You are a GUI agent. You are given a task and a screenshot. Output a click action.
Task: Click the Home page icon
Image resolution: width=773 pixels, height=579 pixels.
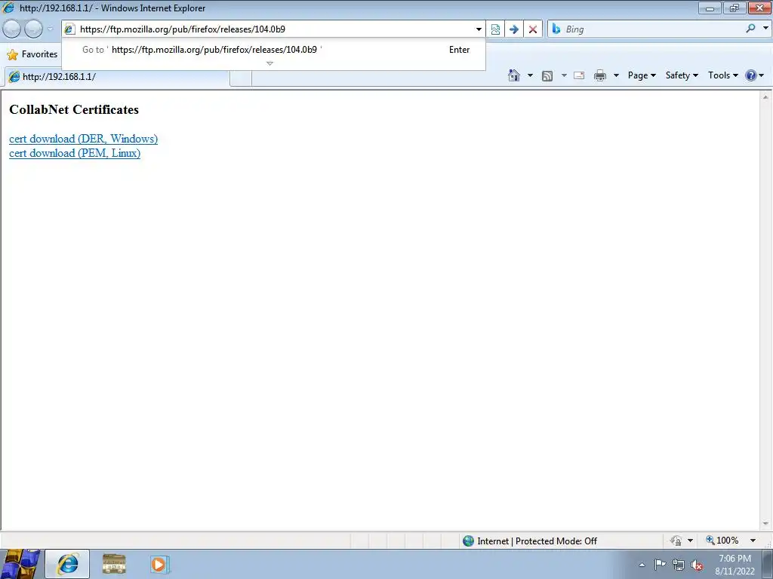[x=513, y=75]
